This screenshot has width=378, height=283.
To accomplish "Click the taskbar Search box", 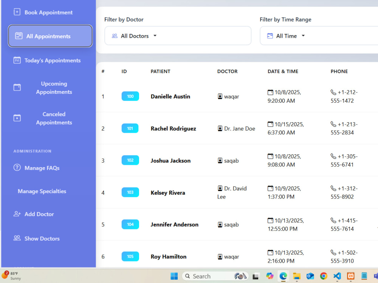I will (215, 276).
